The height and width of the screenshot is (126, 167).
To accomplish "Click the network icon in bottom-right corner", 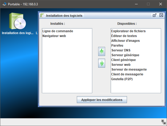I will [x=164, y=122].
